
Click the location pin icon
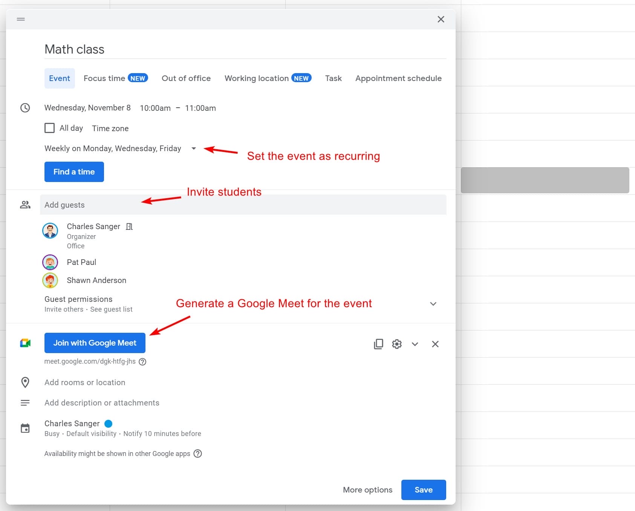pos(25,382)
